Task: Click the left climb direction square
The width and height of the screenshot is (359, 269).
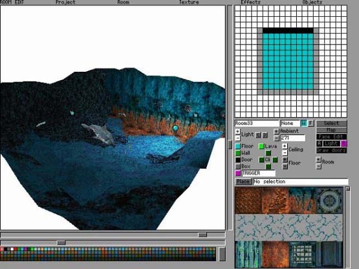Action: point(262,160)
